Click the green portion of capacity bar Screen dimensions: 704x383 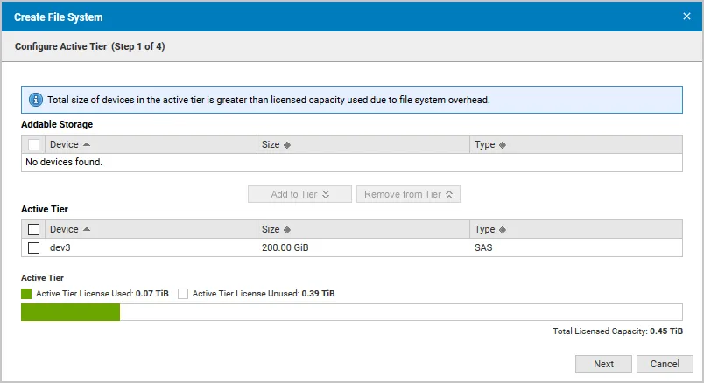pos(70,312)
